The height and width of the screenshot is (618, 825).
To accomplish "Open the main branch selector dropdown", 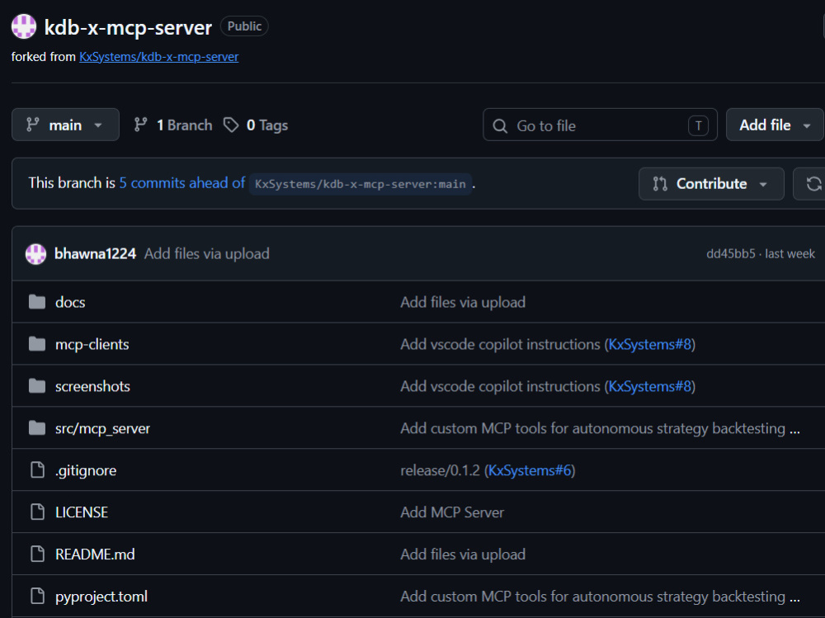I will click(x=65, y=125).
